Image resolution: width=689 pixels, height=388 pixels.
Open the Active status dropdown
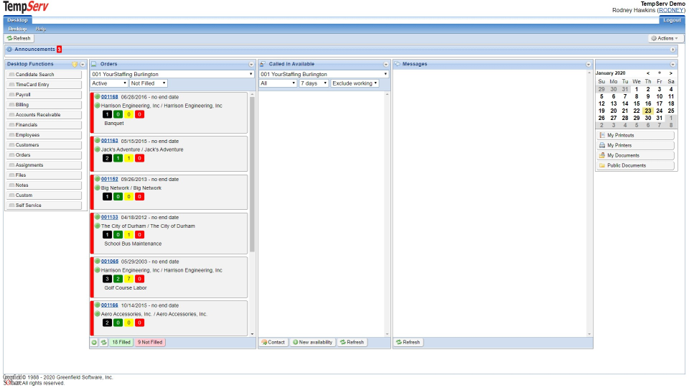point(109,83)
